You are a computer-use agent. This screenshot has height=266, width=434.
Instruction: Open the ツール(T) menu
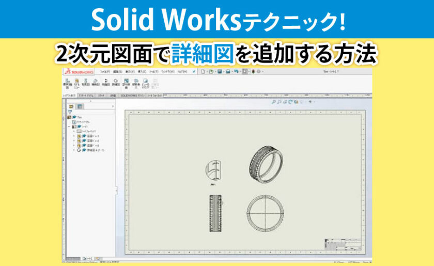pos(153,72)
